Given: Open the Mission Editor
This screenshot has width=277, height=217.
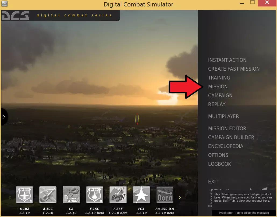Looking at the screenshot, I should [227, 128].
